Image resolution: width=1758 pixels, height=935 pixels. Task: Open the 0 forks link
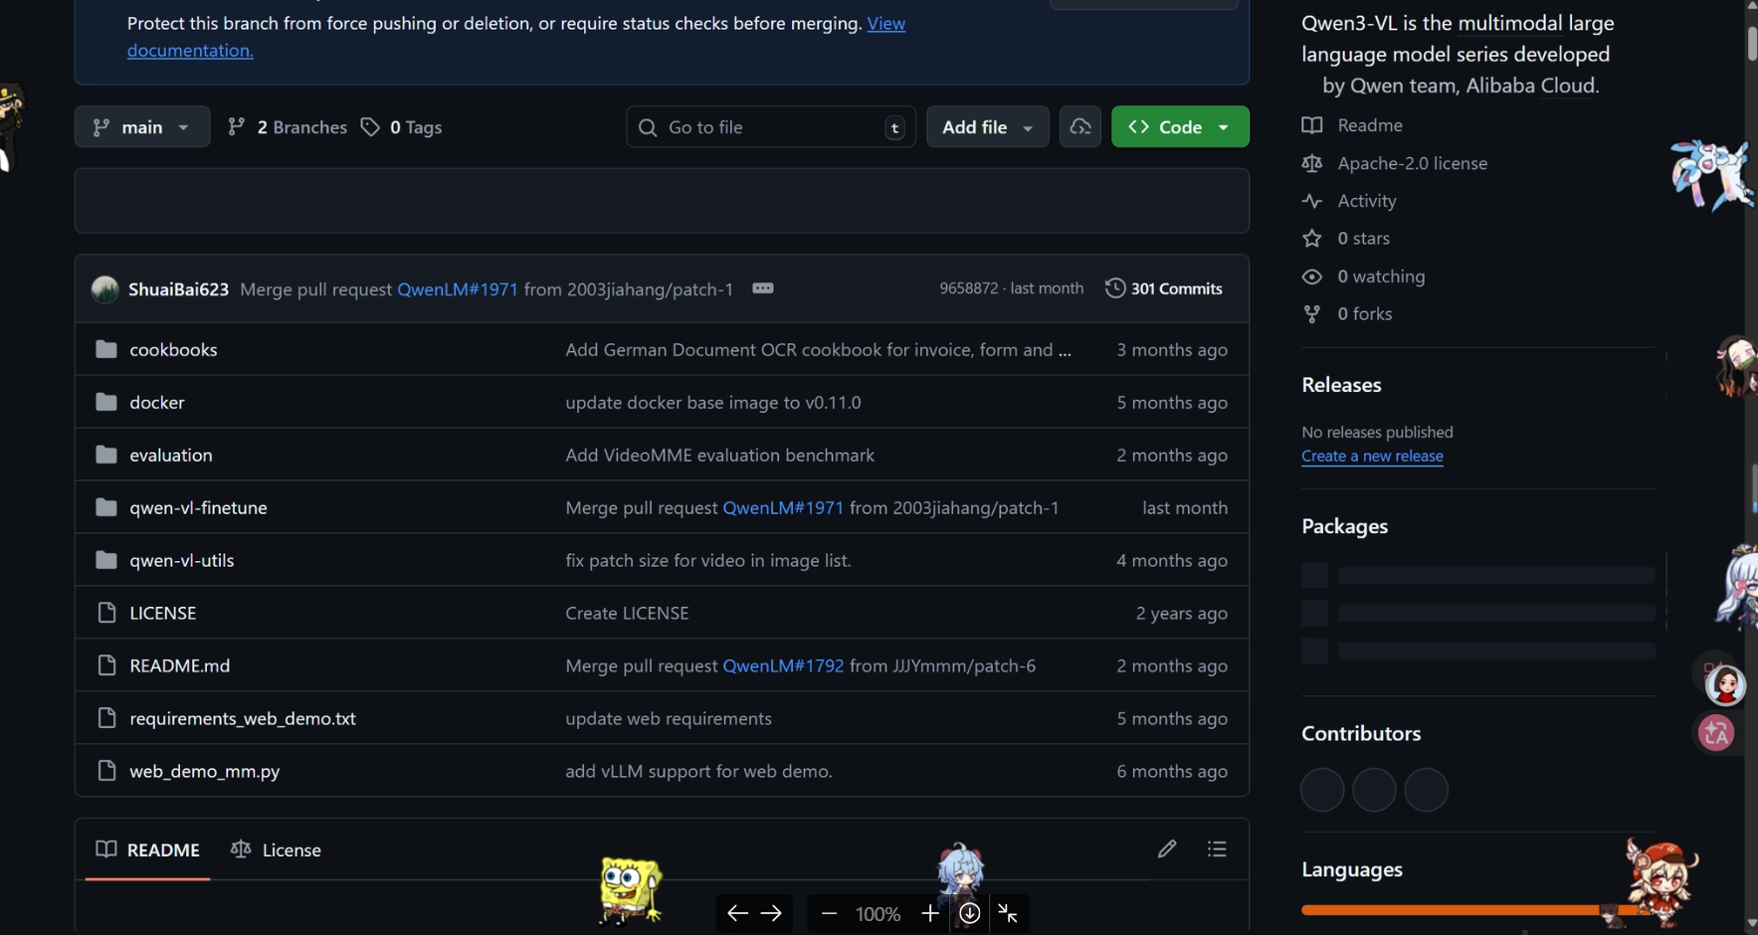click(x=1347, y=314)
